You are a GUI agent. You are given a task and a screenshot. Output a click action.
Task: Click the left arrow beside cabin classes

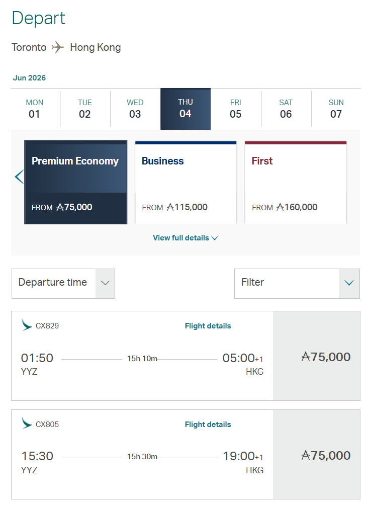(19, 177)
